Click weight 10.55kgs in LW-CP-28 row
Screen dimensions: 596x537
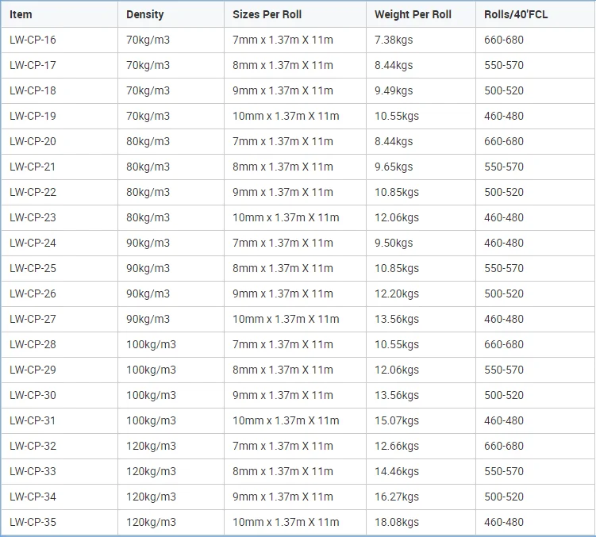397,345
